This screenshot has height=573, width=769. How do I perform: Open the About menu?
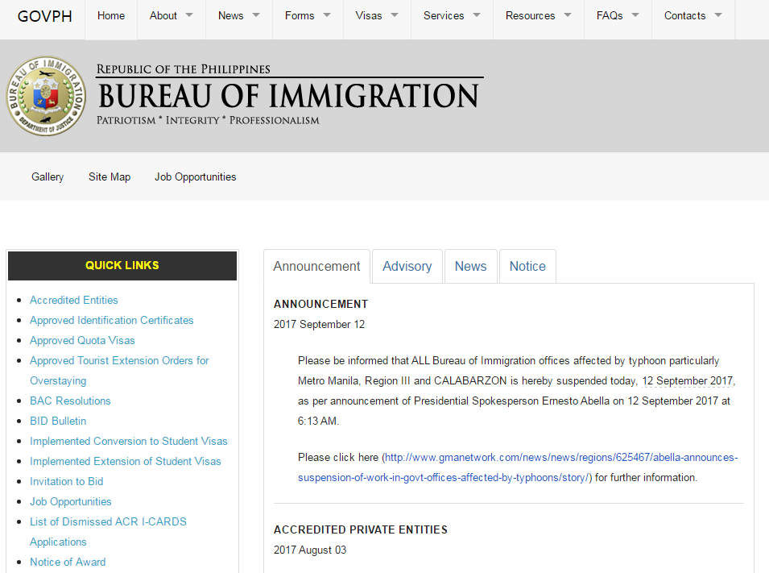[163, 15]
